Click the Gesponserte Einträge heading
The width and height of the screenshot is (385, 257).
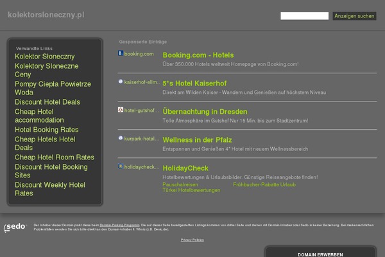143,42
